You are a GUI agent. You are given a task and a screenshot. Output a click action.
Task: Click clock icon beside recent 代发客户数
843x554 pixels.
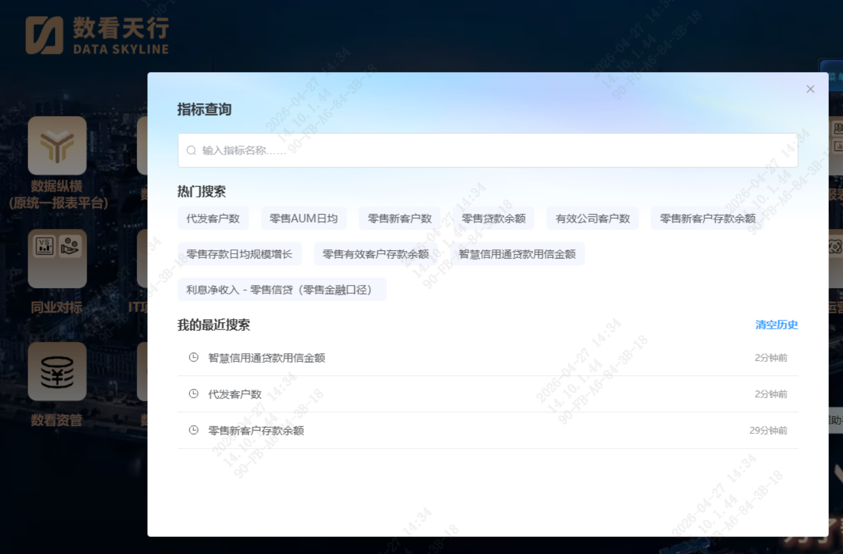pos(193,393)
